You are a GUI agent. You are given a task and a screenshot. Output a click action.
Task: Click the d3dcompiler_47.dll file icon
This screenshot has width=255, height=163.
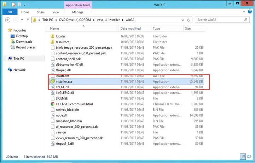pyautogui.click(x=53, y=65)
